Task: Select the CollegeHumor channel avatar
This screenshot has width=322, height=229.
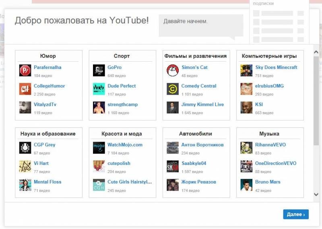Action: 25,89
